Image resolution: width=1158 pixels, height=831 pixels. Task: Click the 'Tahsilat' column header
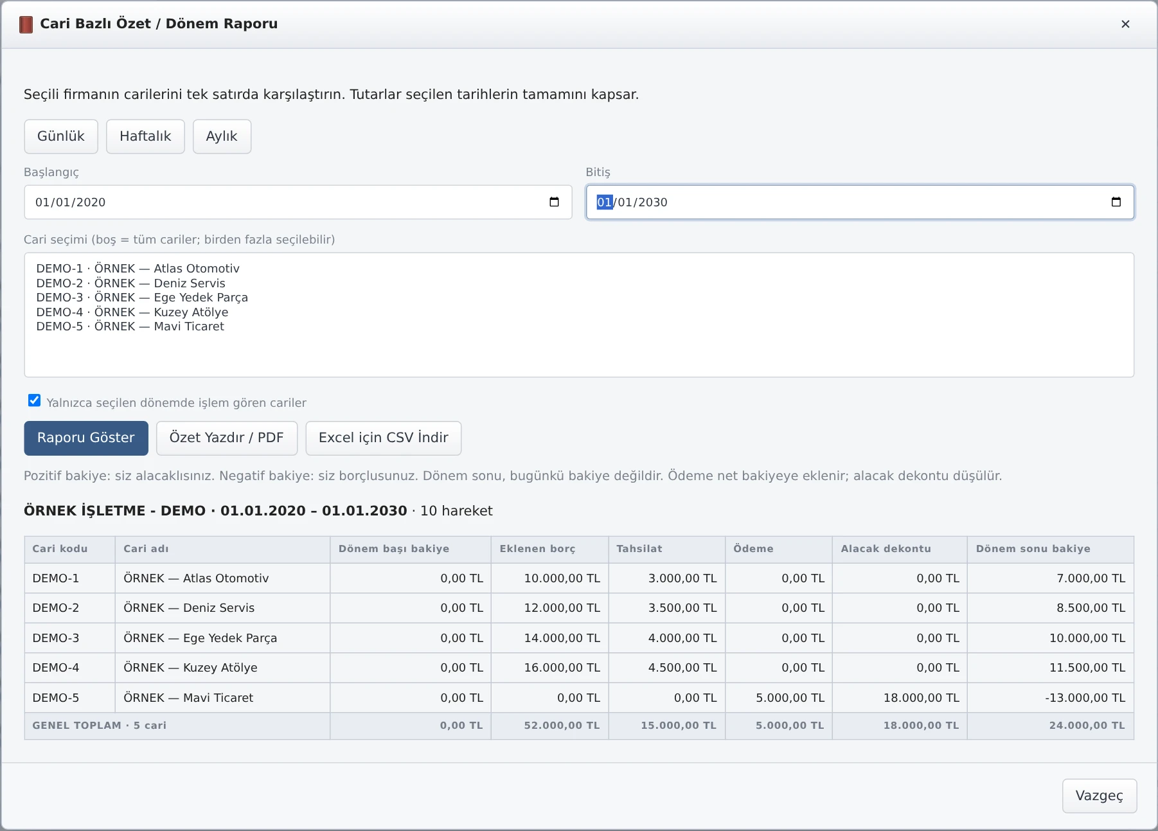(x=667, y=549)
